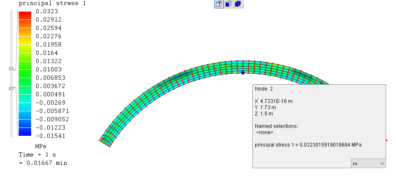The image size is (396, 181).
Task: Click the <none> named selection entry
Action: tap(265, 132)
